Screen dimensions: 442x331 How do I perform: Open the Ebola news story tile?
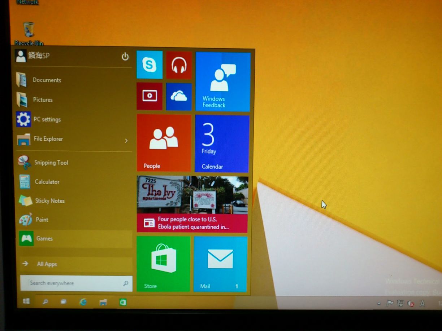192,204
